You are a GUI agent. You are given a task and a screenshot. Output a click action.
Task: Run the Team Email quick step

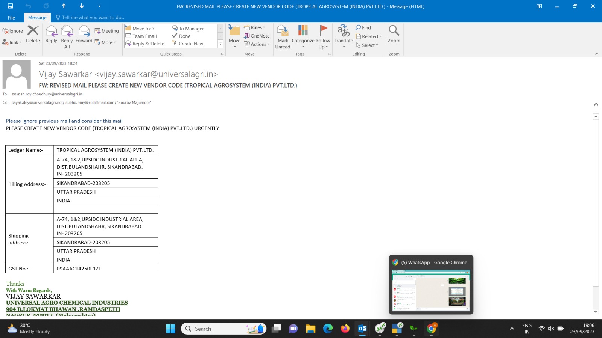[x=144, y=36]
